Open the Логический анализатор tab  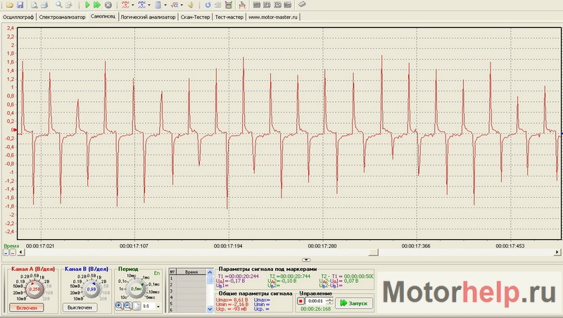click(x=148, y=15)
